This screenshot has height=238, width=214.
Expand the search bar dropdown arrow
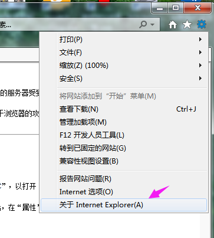pos(152,25)
